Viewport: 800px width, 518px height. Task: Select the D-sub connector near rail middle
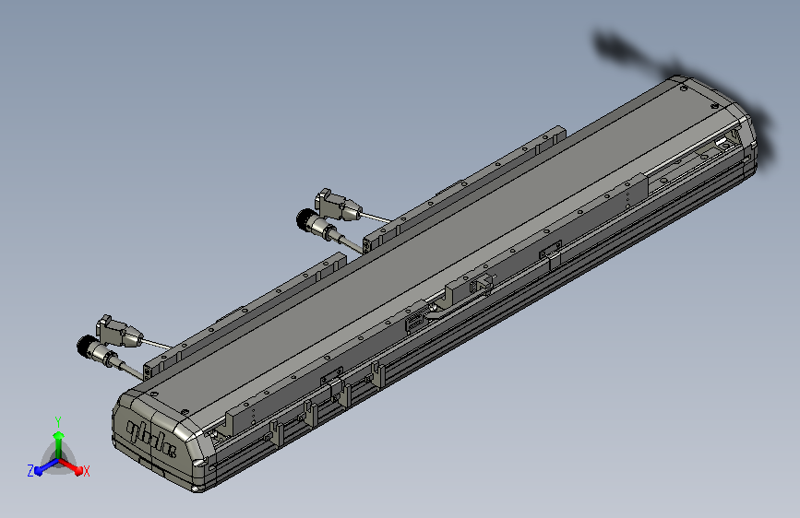[337, 205]
